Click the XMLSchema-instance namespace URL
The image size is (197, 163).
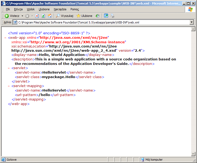click(78, 42)
